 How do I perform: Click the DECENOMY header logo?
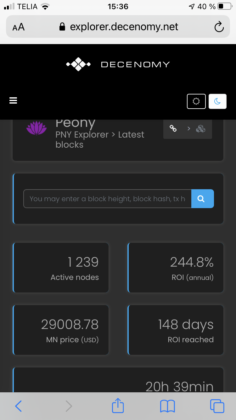click(118, 65)
